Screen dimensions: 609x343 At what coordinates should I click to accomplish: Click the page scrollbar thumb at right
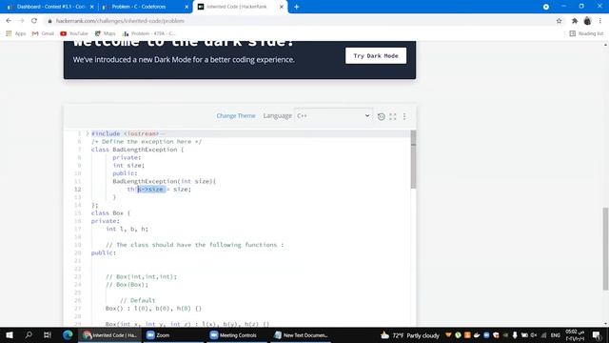(605, 249)
